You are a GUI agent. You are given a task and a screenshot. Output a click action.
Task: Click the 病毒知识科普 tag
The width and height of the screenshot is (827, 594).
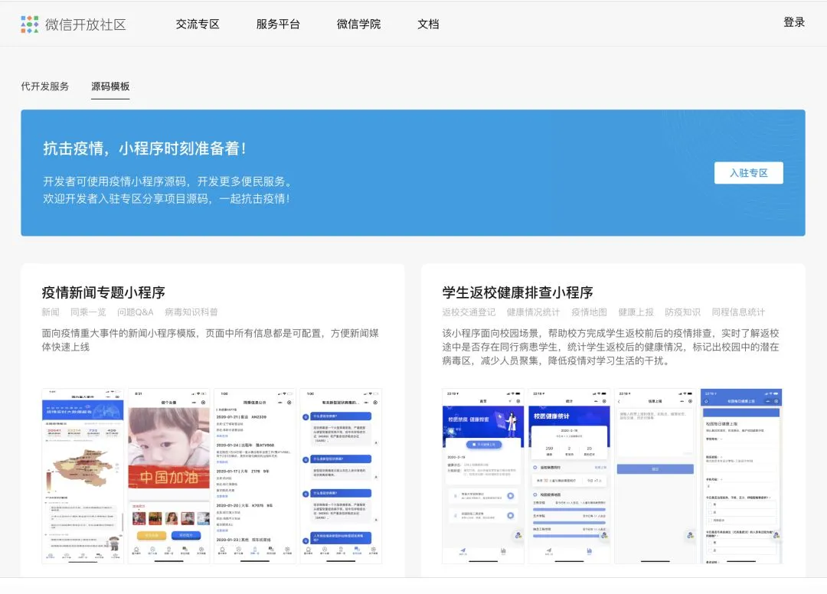(x=191, y=312)
